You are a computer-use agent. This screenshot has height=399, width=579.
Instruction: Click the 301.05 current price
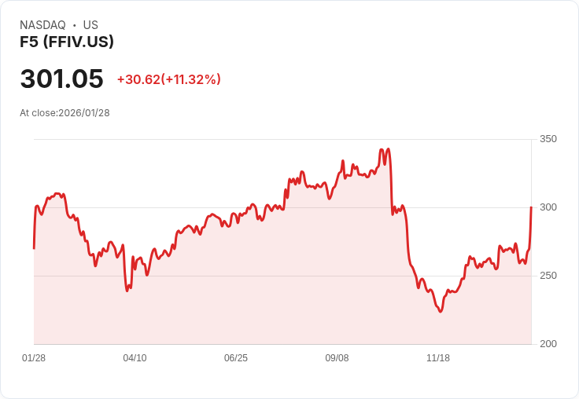(61, 79)
